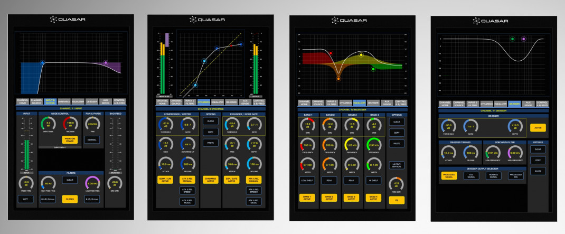
Task: Click the green band 4 node on the EQ curve
Action: (373, 69)
